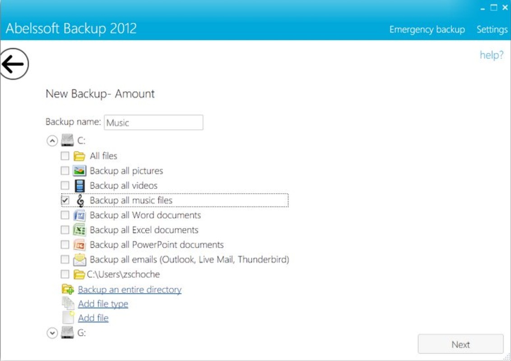Check the All files checkbox
Screen dimensions: 511x361
(x=65, y=156)
